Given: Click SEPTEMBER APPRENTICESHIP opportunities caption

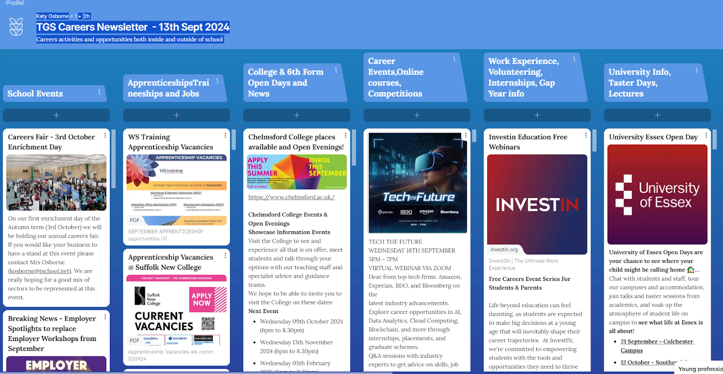Looking at the screenshot, I should pyautogui.click(x=165, y=235).
